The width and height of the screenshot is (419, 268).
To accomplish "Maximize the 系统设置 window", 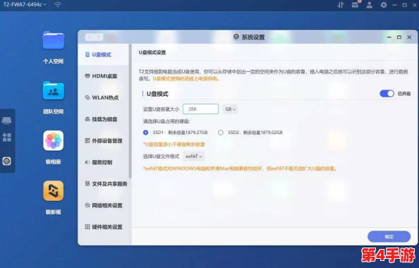I will click(x=399, y=37).
